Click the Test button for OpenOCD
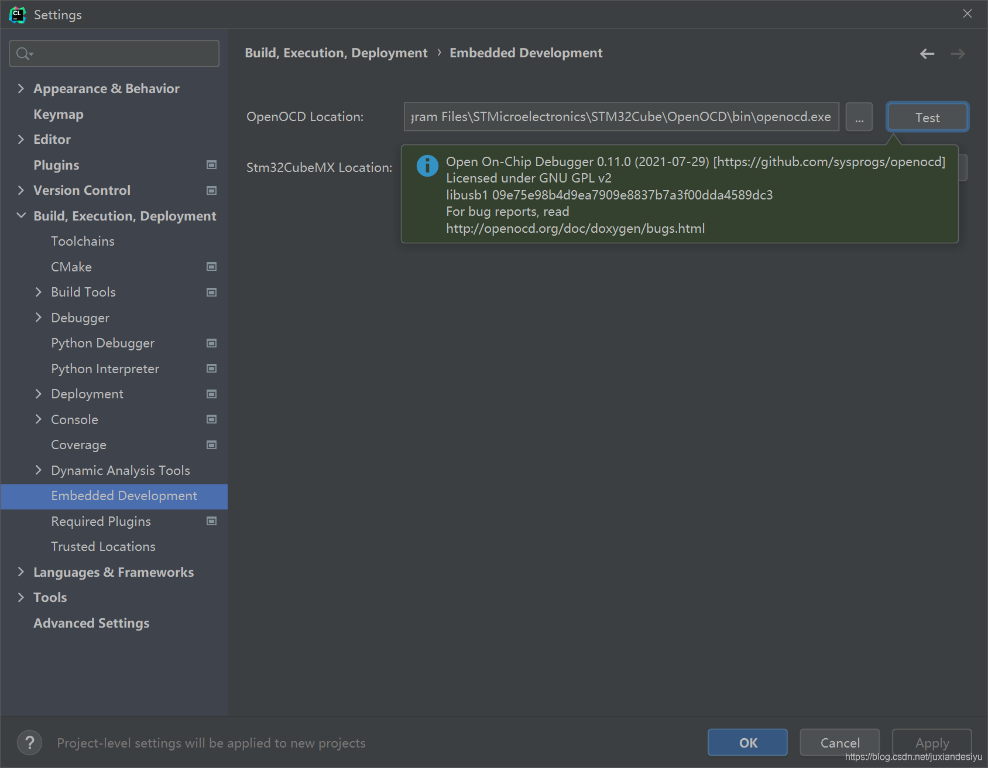988x768 pixels. click(x=928, y=117)
